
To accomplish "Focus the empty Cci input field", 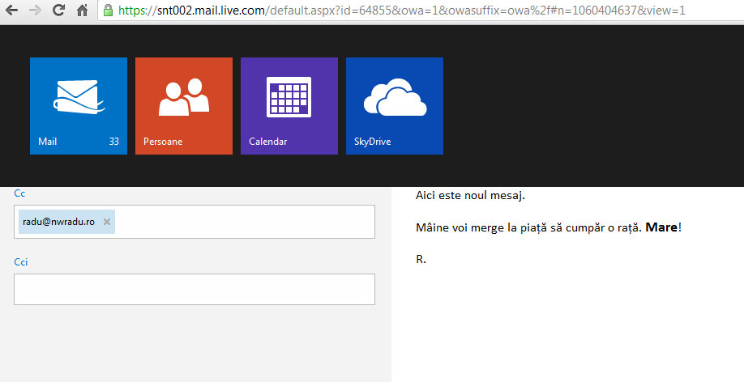I will pyautogui.click(x=195, y=290).
